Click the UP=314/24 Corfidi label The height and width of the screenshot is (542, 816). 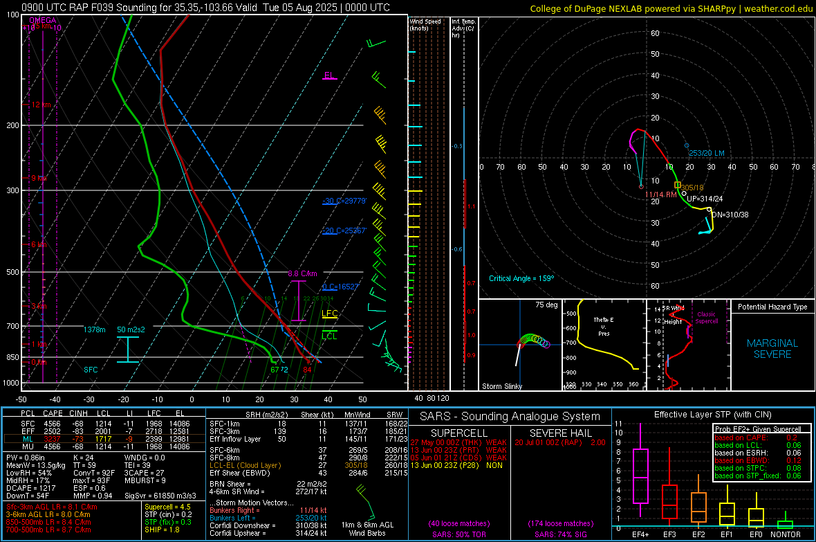(x=705, y=199)
